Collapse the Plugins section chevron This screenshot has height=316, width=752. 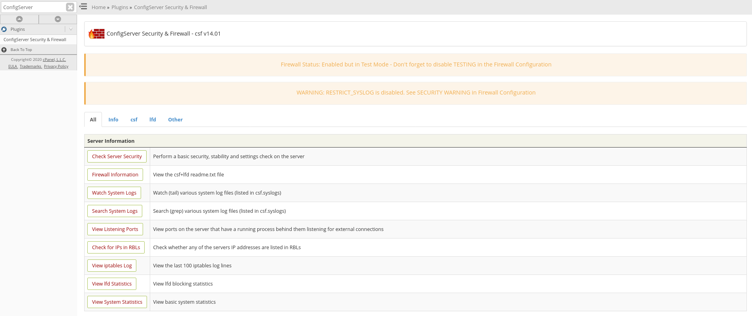71,29
